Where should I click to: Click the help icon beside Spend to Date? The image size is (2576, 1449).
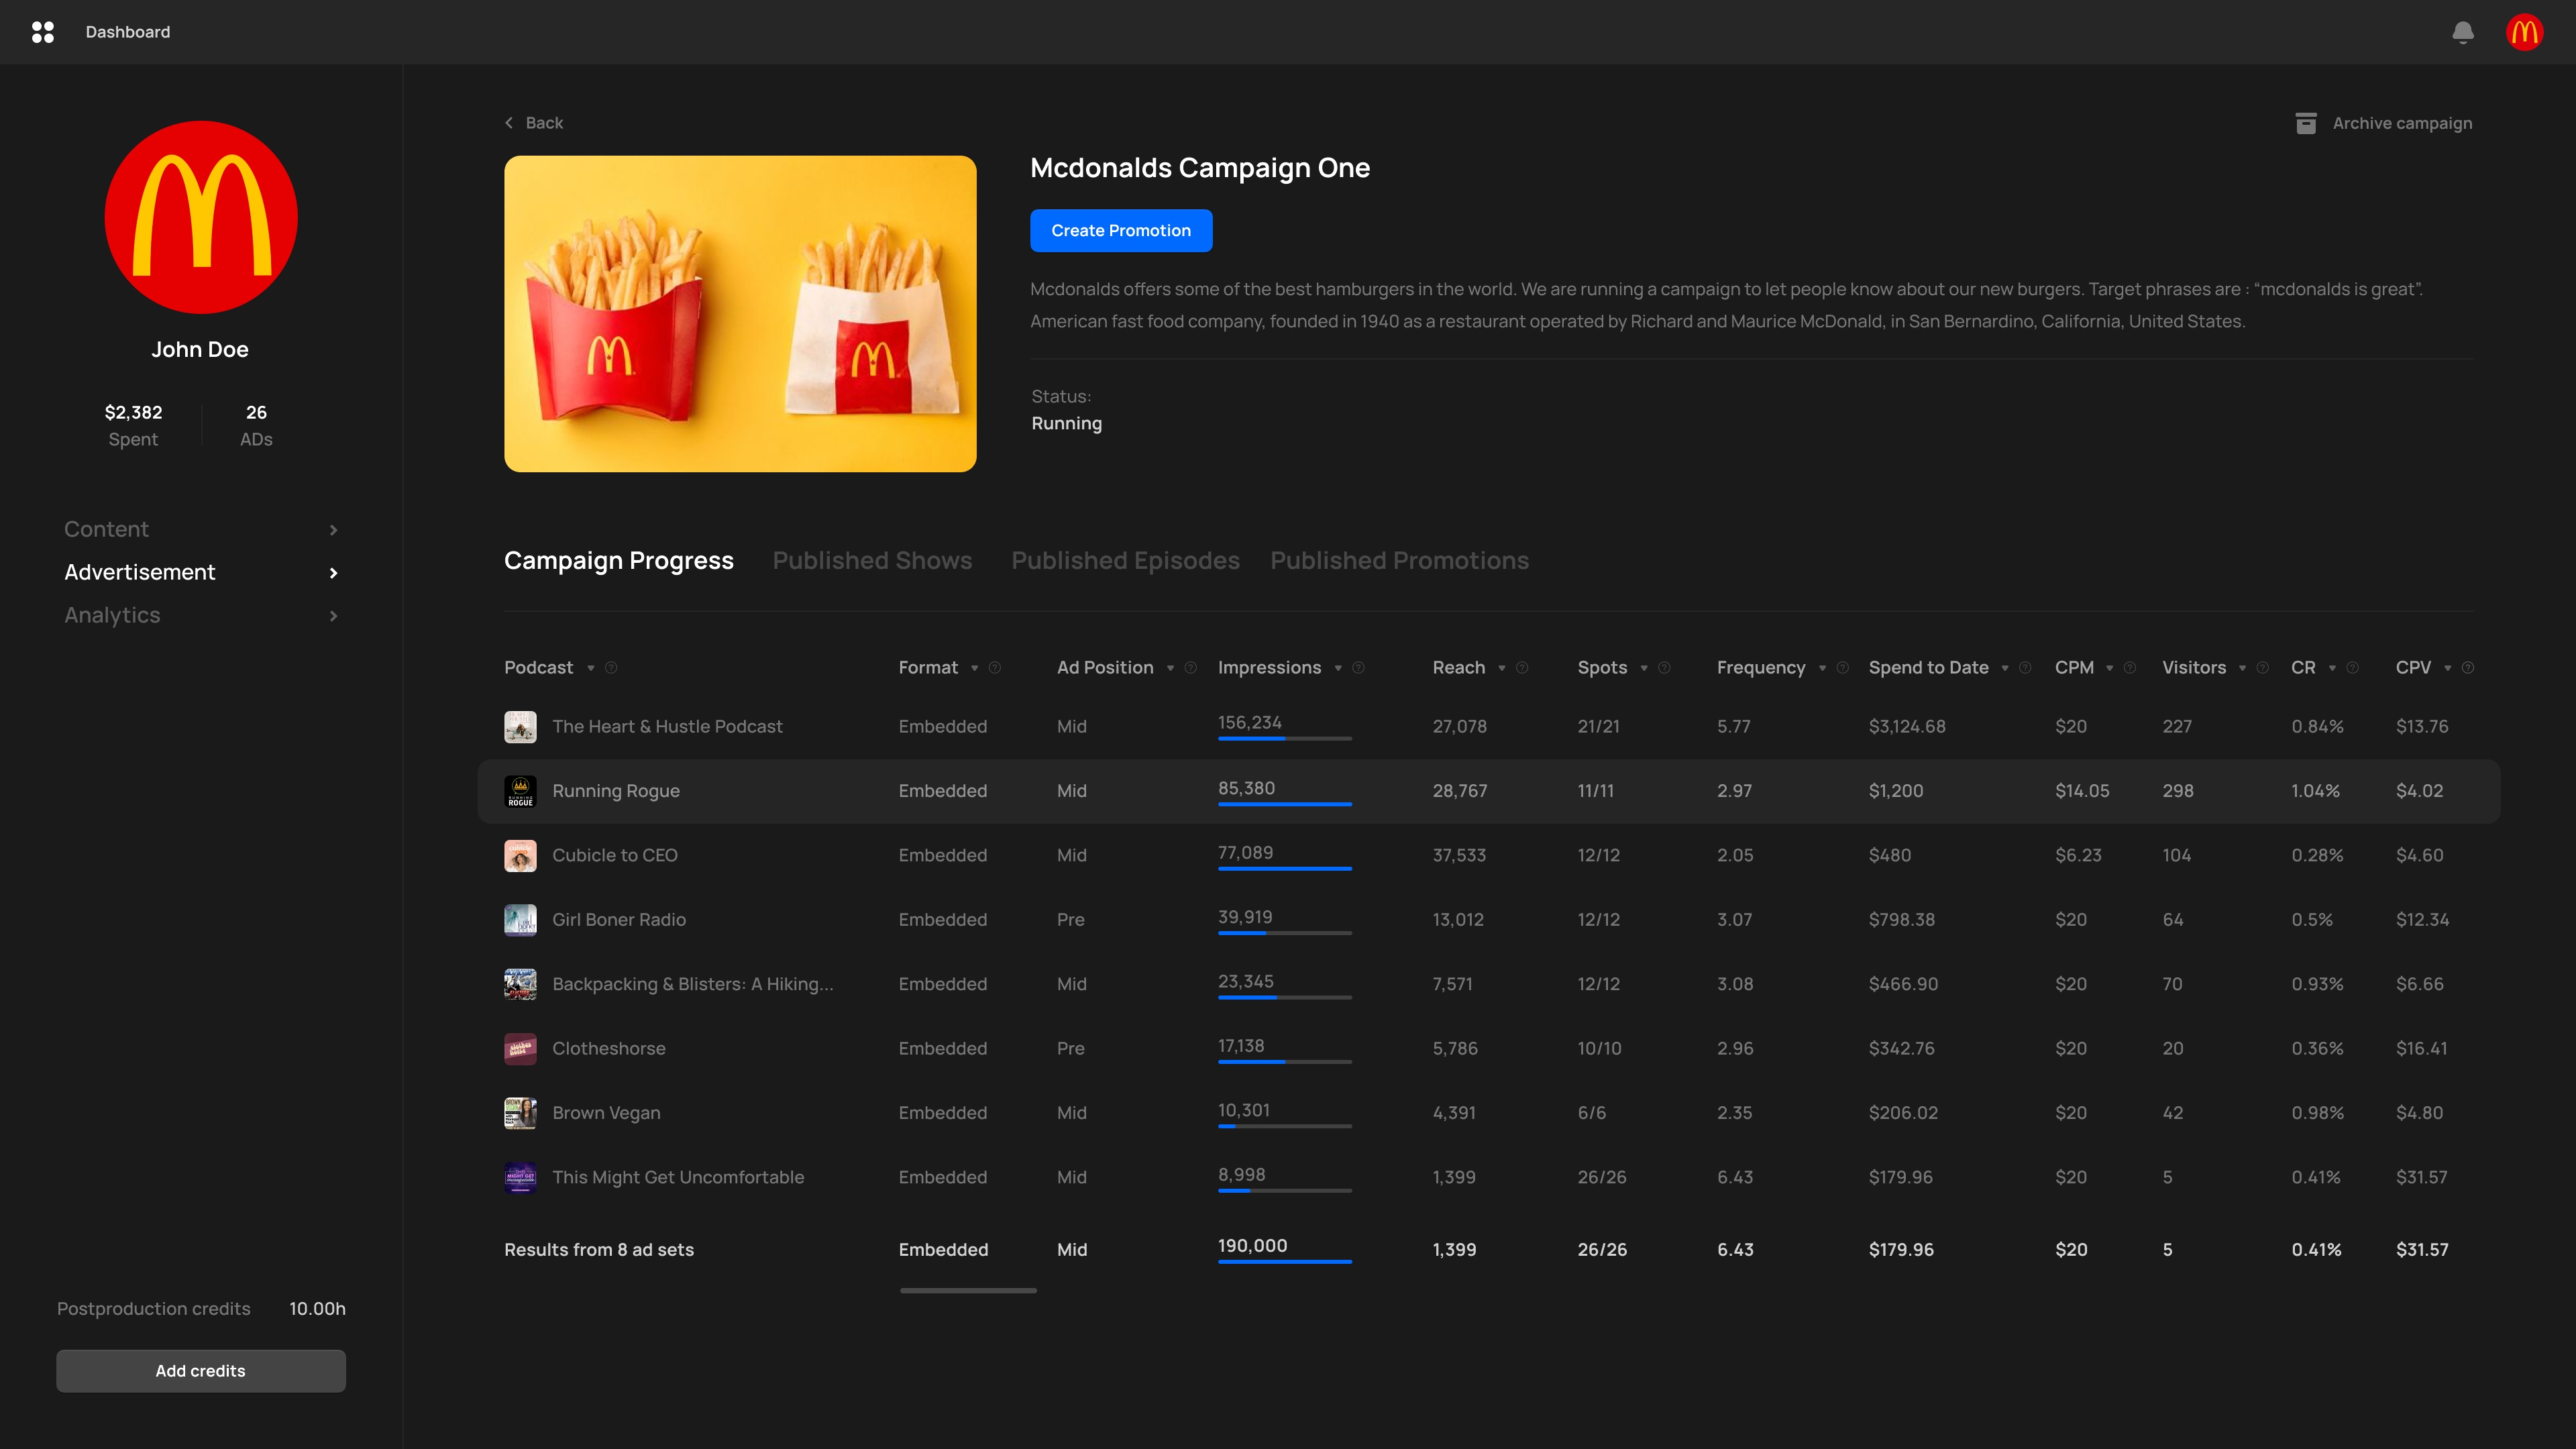[x=2025, y=668]
